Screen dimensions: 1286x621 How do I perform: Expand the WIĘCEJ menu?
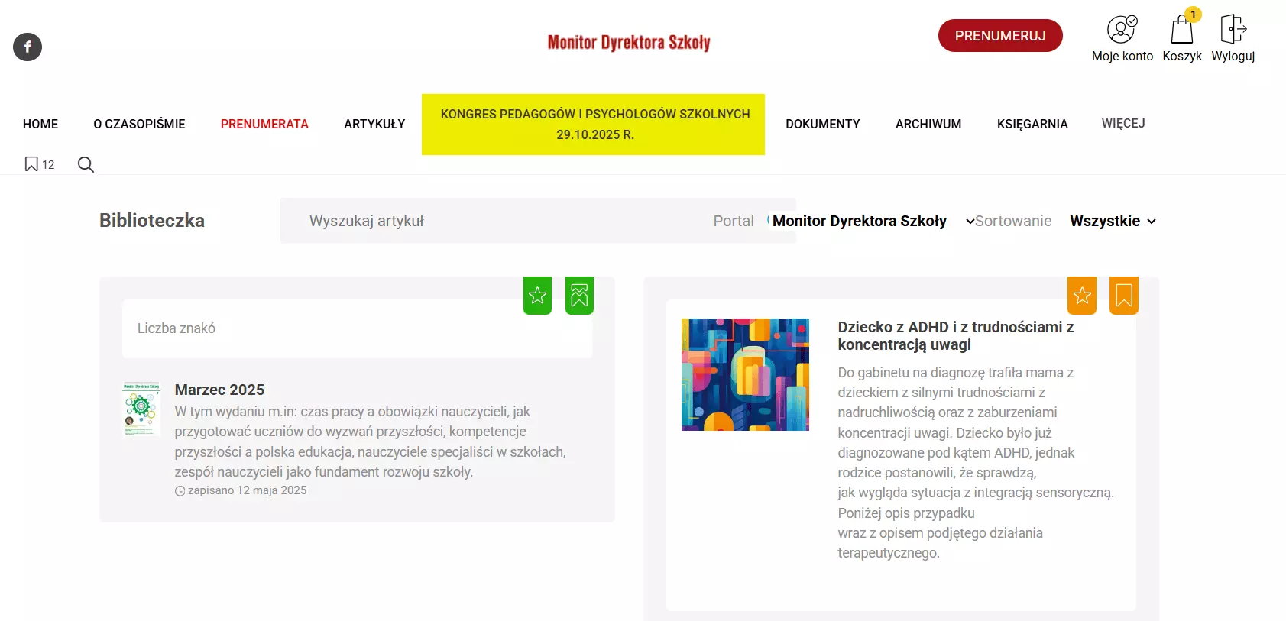(x=1123, y=123)
